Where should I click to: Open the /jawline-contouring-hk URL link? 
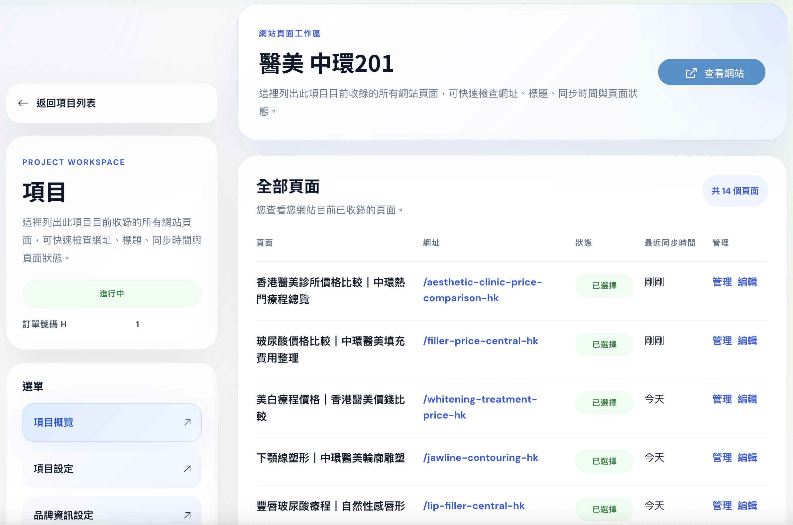[x=481, y=458]
